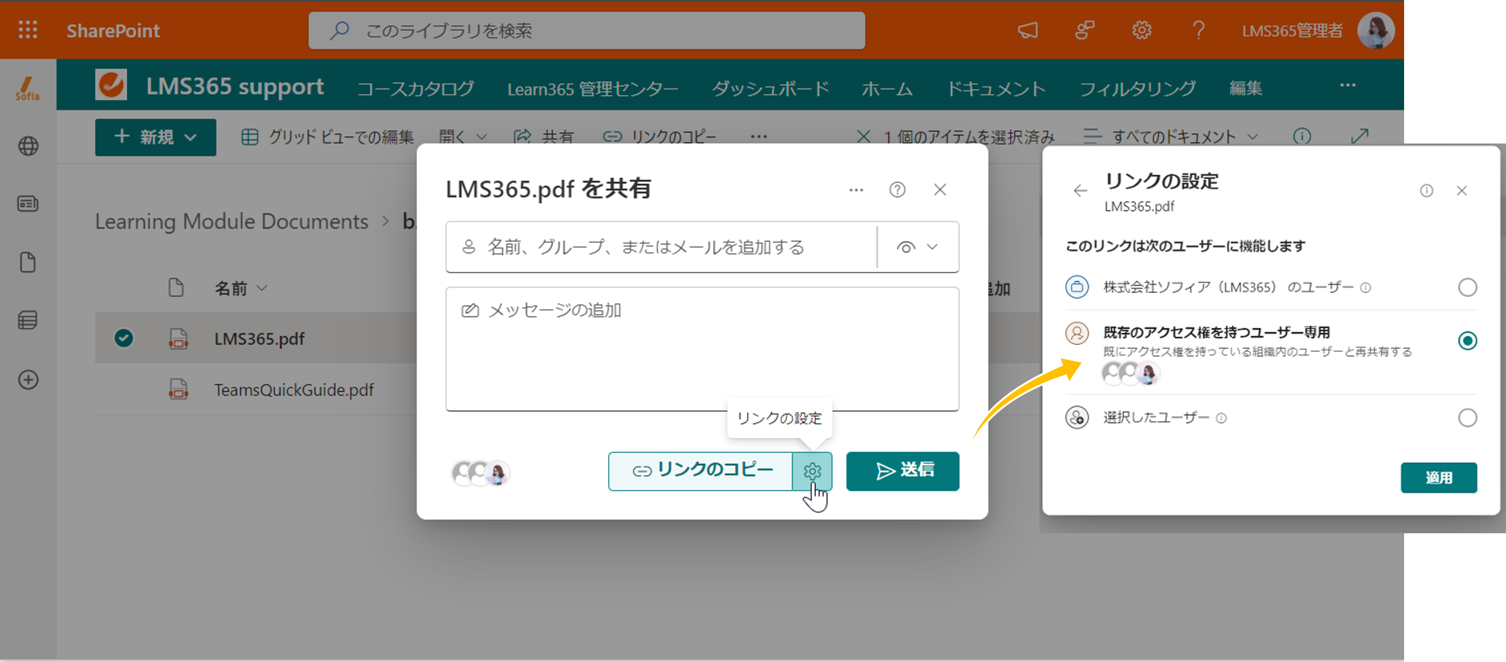Select the 選択したユーザー radio button

[1467, 417]
